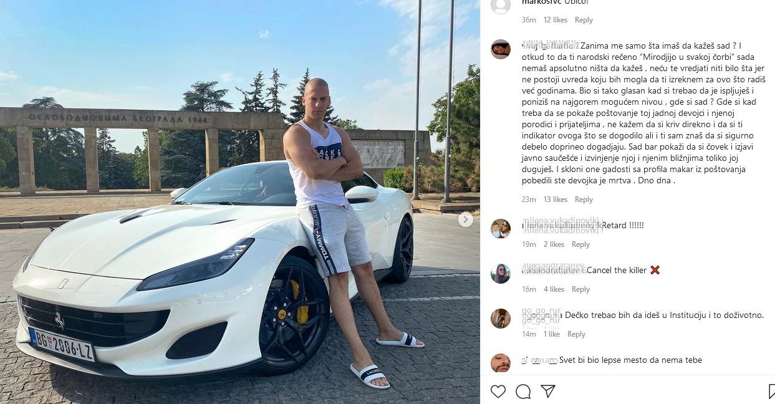Like the post with the heart icon

click(498, 391)
